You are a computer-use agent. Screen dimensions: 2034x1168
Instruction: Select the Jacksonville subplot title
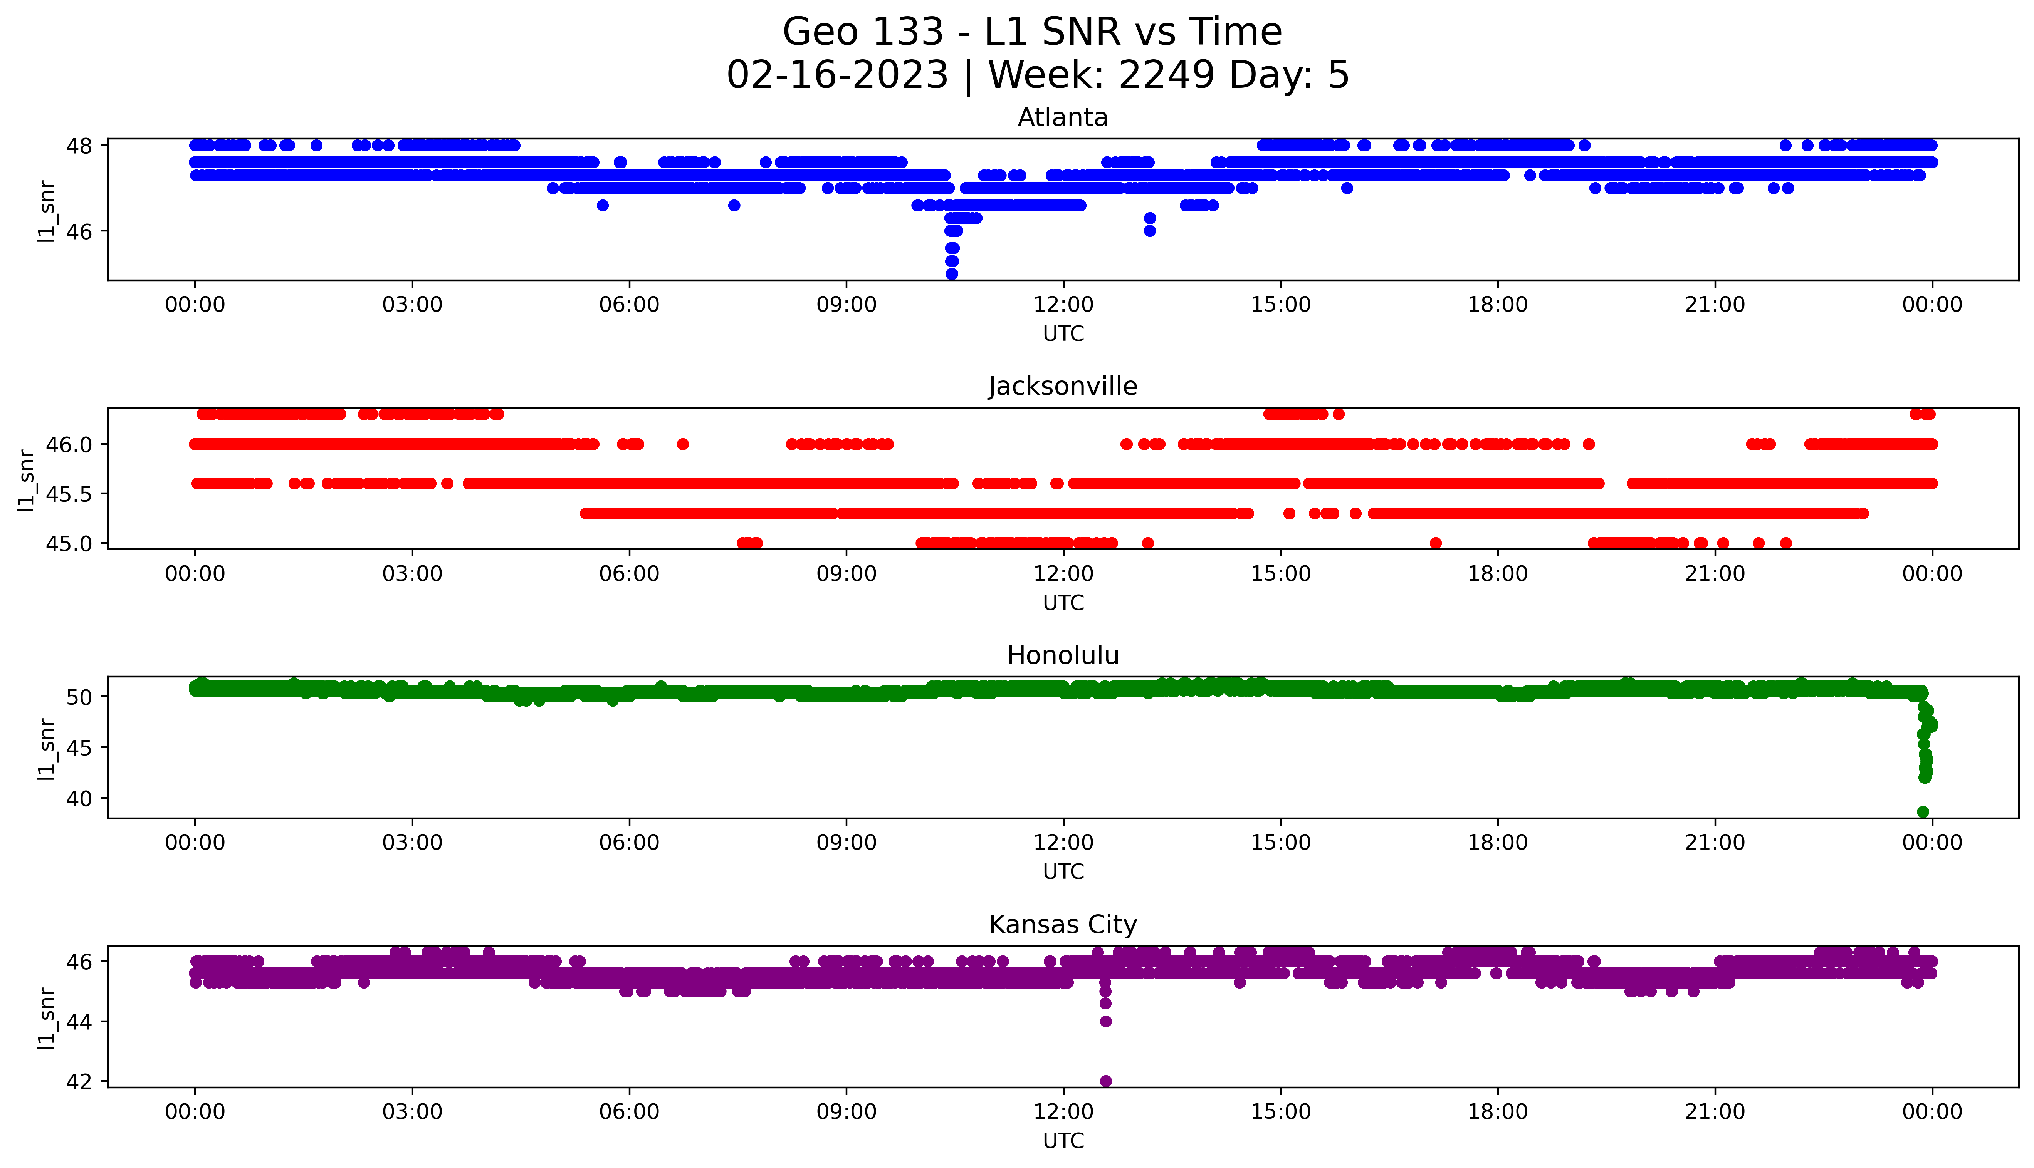pyautogui.click(x=1062, y=387)
